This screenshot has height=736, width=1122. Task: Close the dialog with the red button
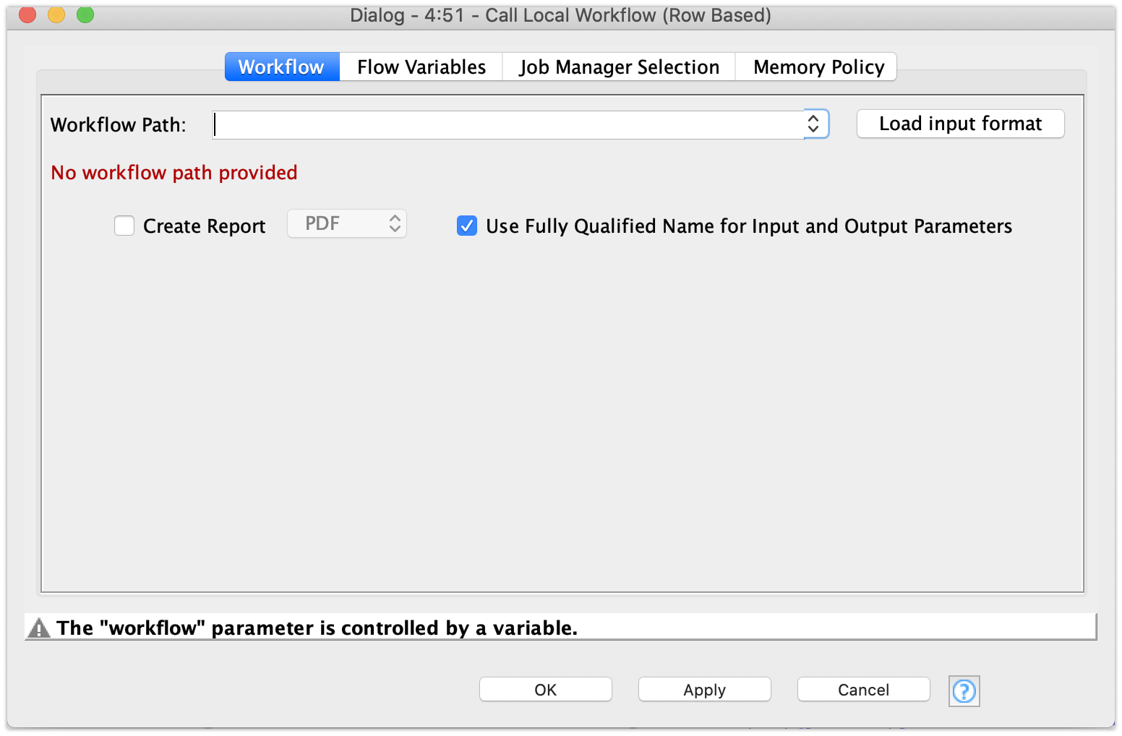[x=27, y=14]
